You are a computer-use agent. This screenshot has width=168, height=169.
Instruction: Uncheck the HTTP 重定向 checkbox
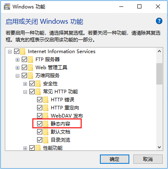(39, 107)
